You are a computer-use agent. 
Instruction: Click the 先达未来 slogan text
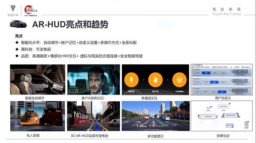pyautogui.click(x=226, y=9)
